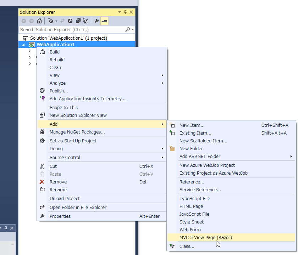This screenshot has width=298, height=255.
Task: Add an HTML Page
Action: tap(231, 206)
